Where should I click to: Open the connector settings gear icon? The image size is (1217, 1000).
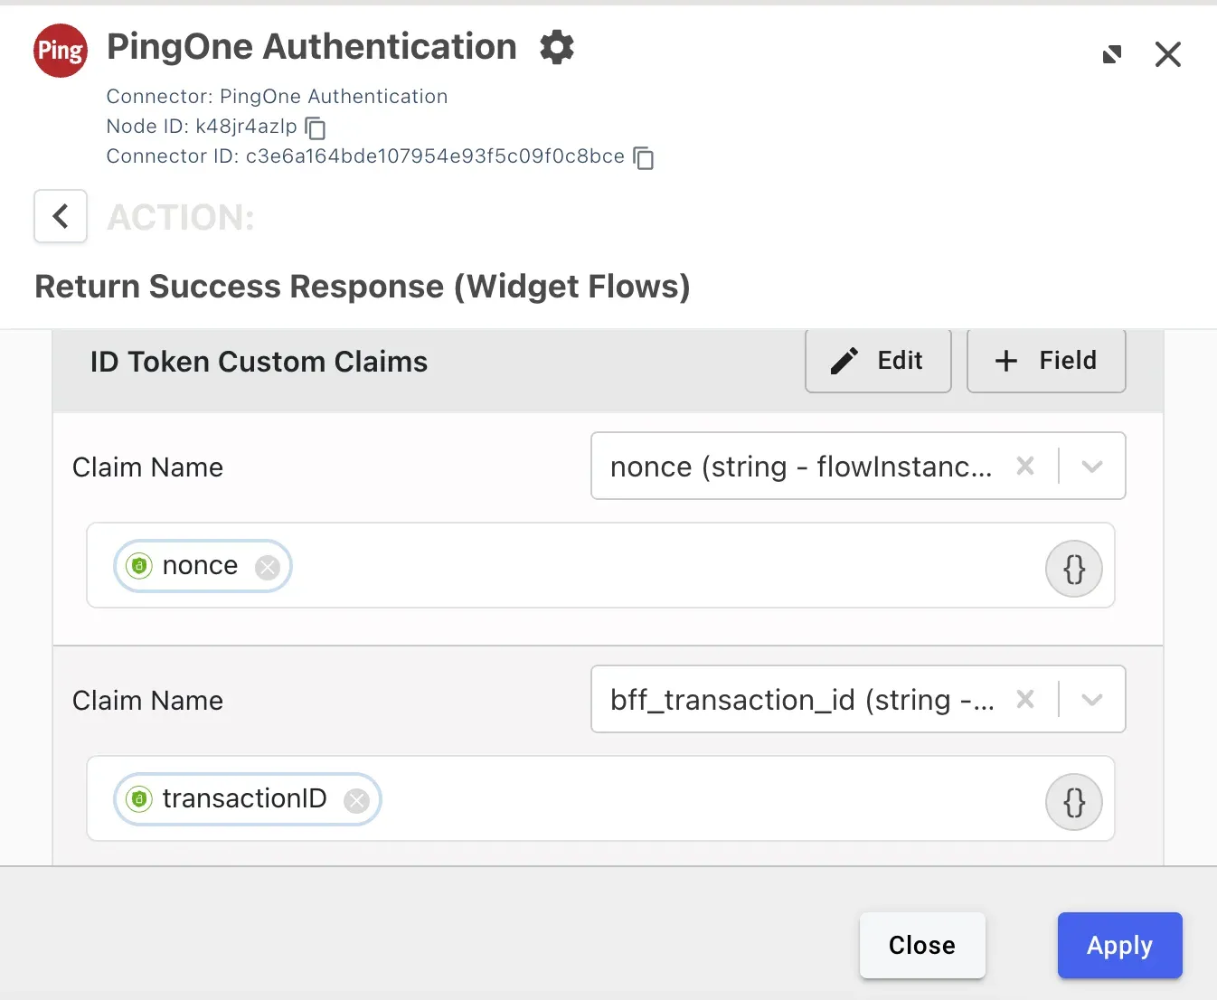pyautogui.click(x=557, y=47)
